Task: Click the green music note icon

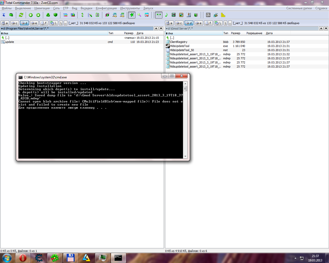Action: click(x=166, y=15)
